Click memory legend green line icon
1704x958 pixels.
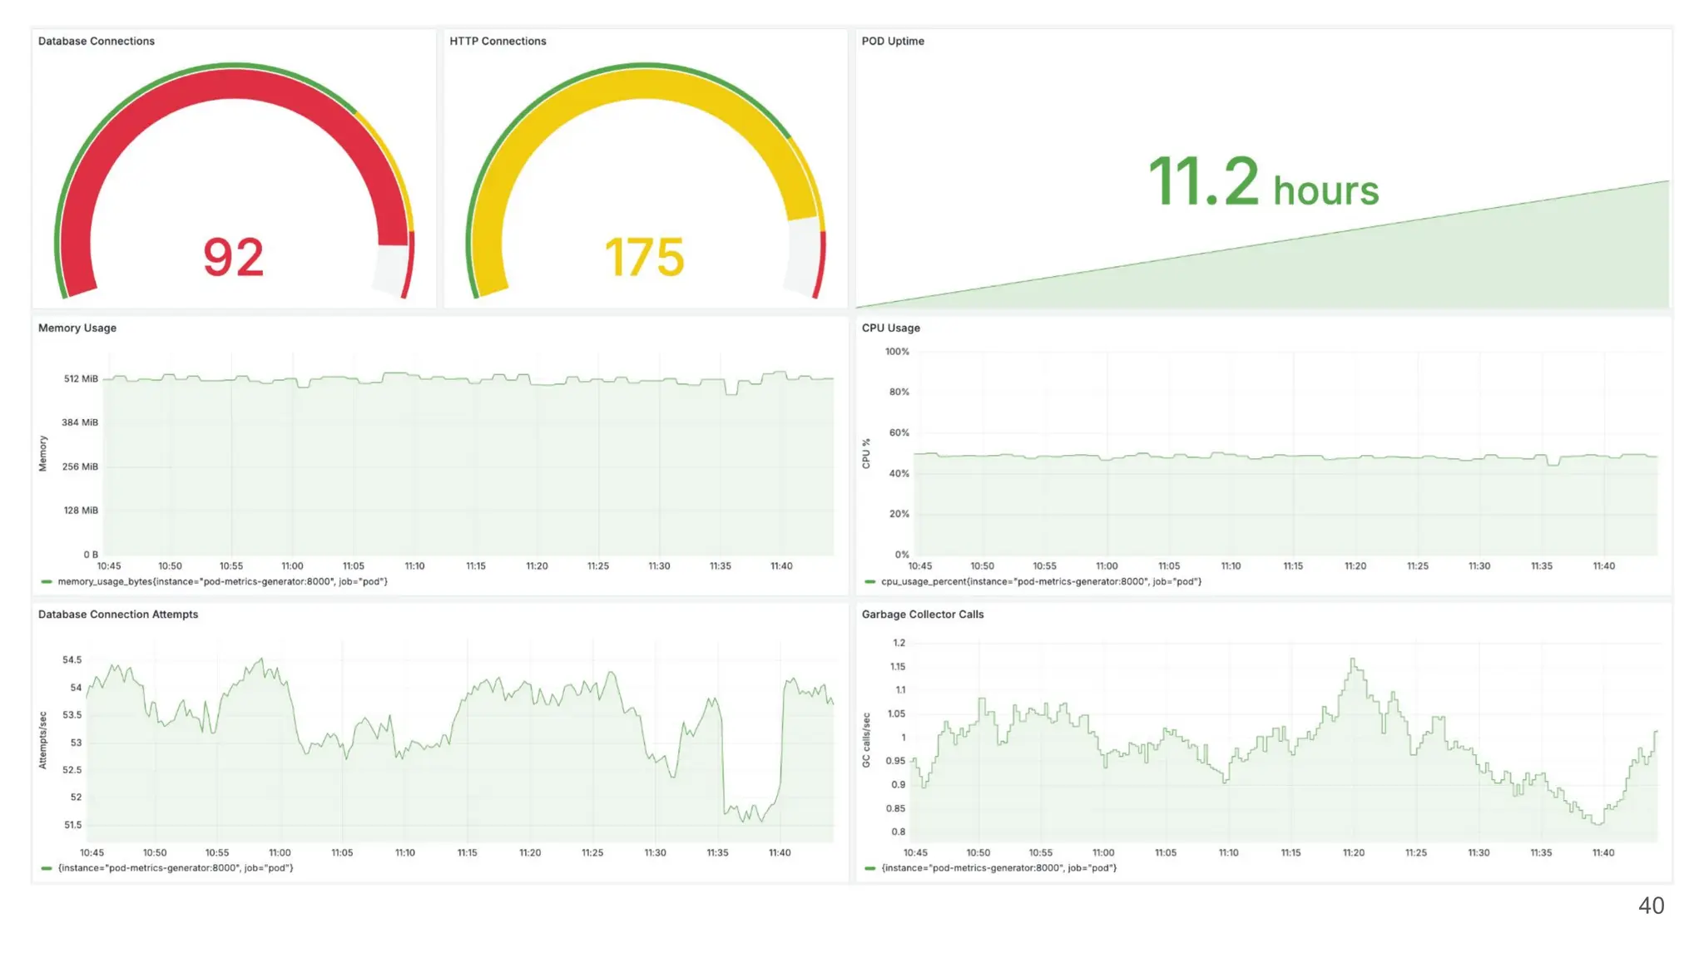click(x=47, y=582)
